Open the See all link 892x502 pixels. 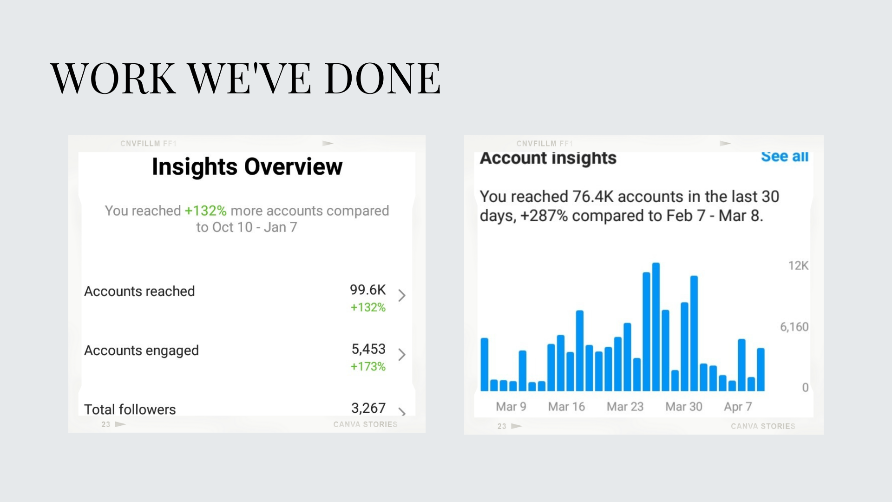coord(784,157)
